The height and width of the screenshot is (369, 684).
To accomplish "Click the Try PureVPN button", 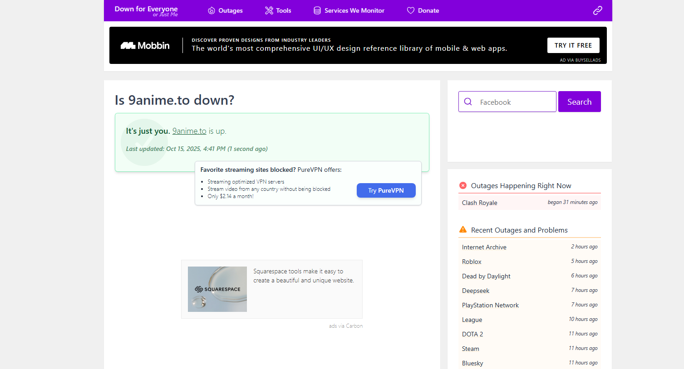I will click(386, 190).
